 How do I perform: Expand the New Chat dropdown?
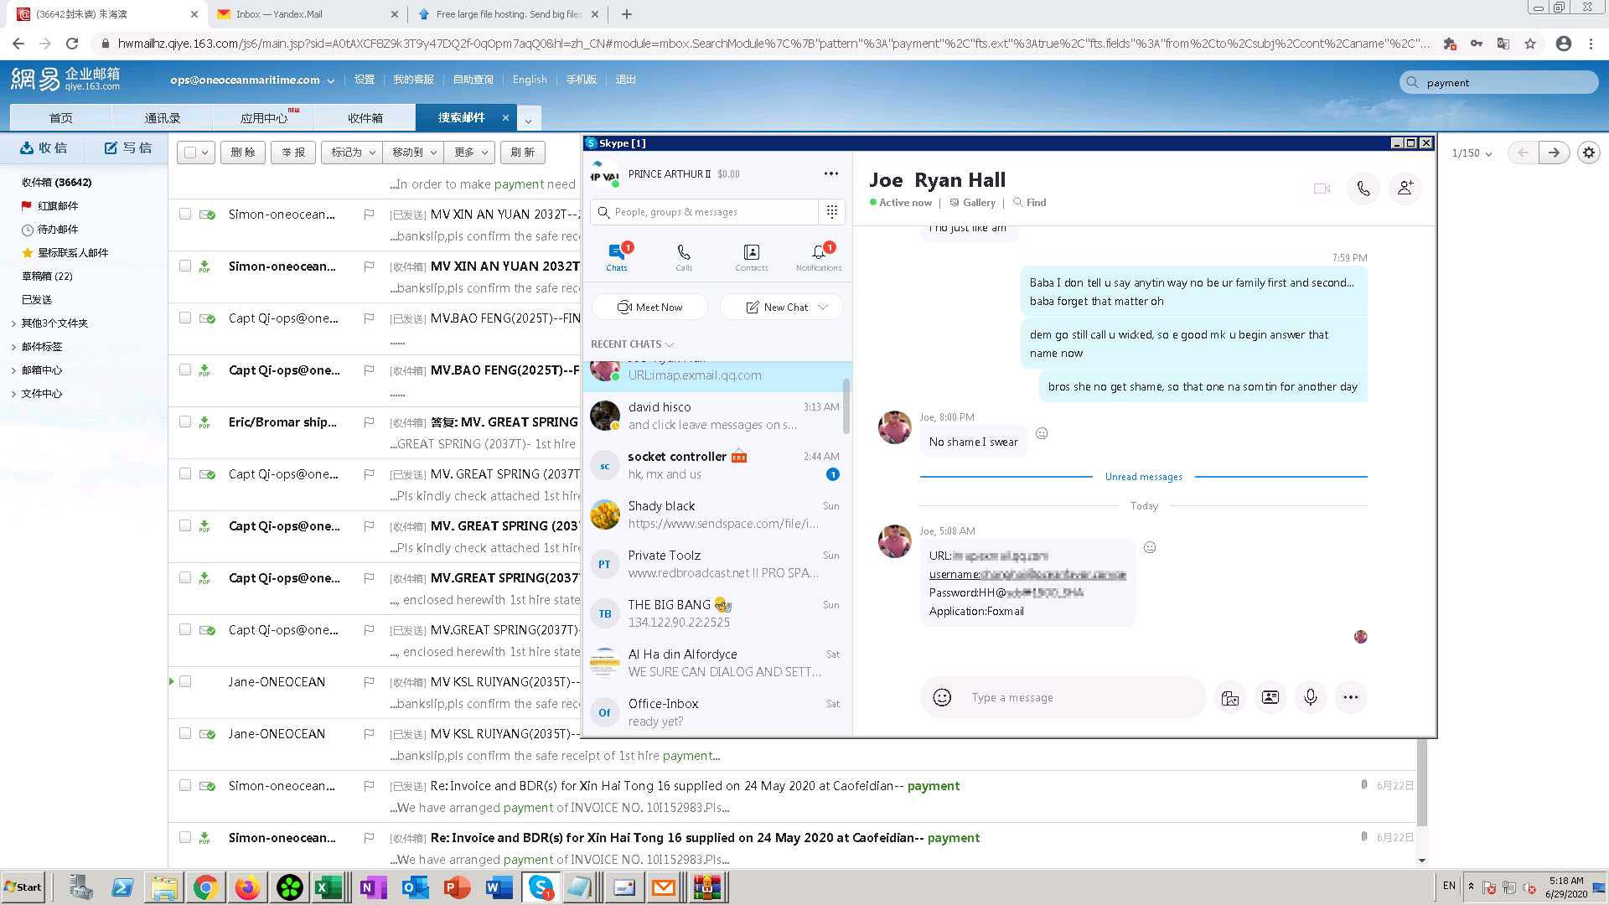click(823, 308)
